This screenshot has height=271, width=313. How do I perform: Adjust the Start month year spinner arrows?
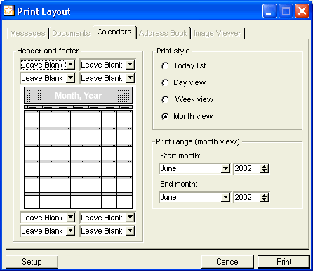pyautogui.click(x=264, y=168)
